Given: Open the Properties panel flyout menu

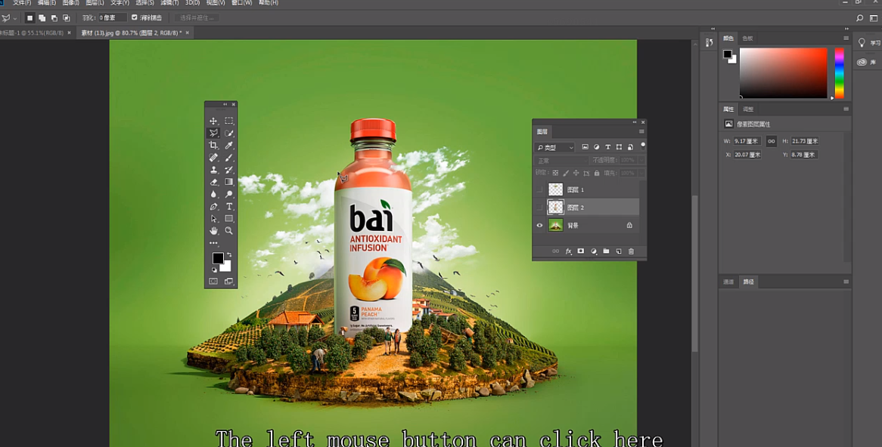Looking at the screenshot, I should [846, 109].
